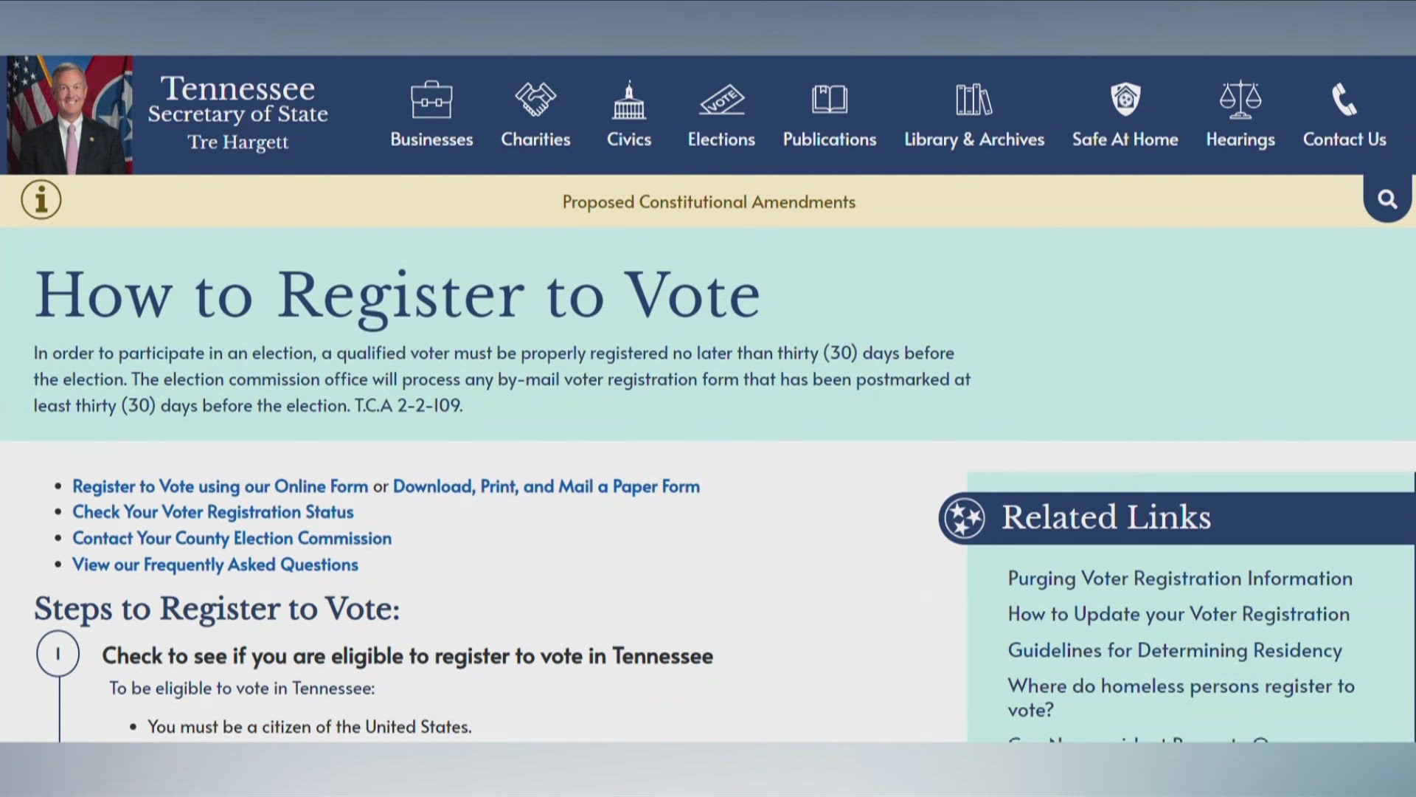Click Contact Your County Election Commission

[232, 537]
